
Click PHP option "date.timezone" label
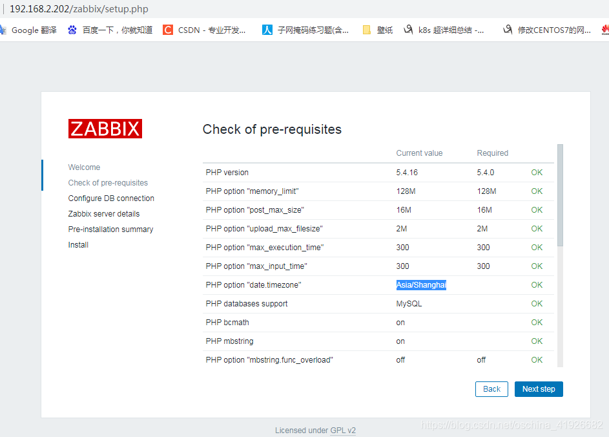coord(253,285)
